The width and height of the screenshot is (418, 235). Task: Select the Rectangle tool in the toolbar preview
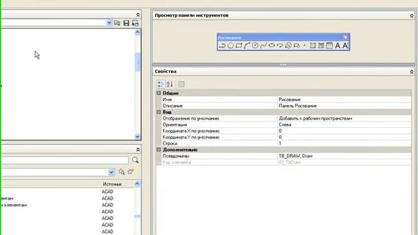[x=238, y=46]
